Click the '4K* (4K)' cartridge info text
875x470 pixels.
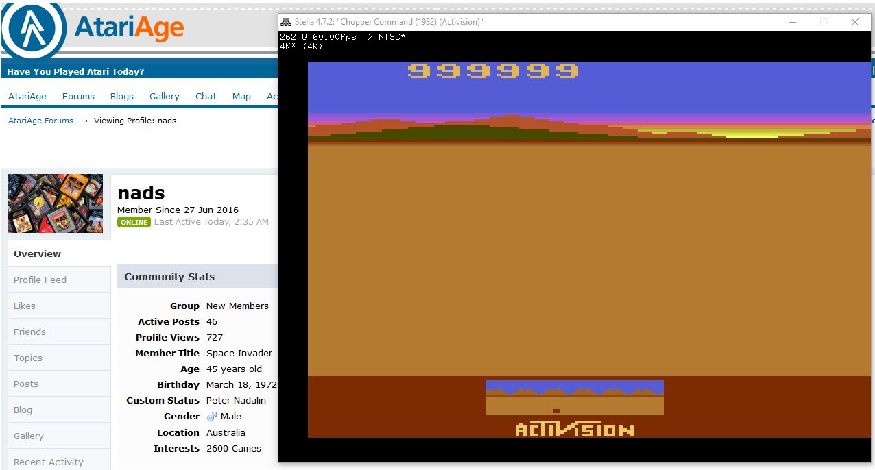click(301, 46)
